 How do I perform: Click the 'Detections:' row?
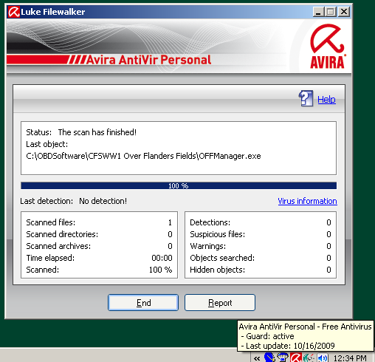click(261, 222)
